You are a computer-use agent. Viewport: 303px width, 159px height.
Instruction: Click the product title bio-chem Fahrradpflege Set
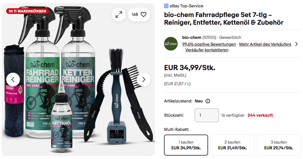[x=224, y=18]
